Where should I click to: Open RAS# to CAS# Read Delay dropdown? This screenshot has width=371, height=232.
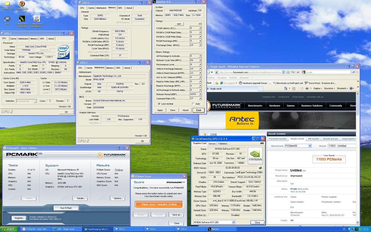200,32
